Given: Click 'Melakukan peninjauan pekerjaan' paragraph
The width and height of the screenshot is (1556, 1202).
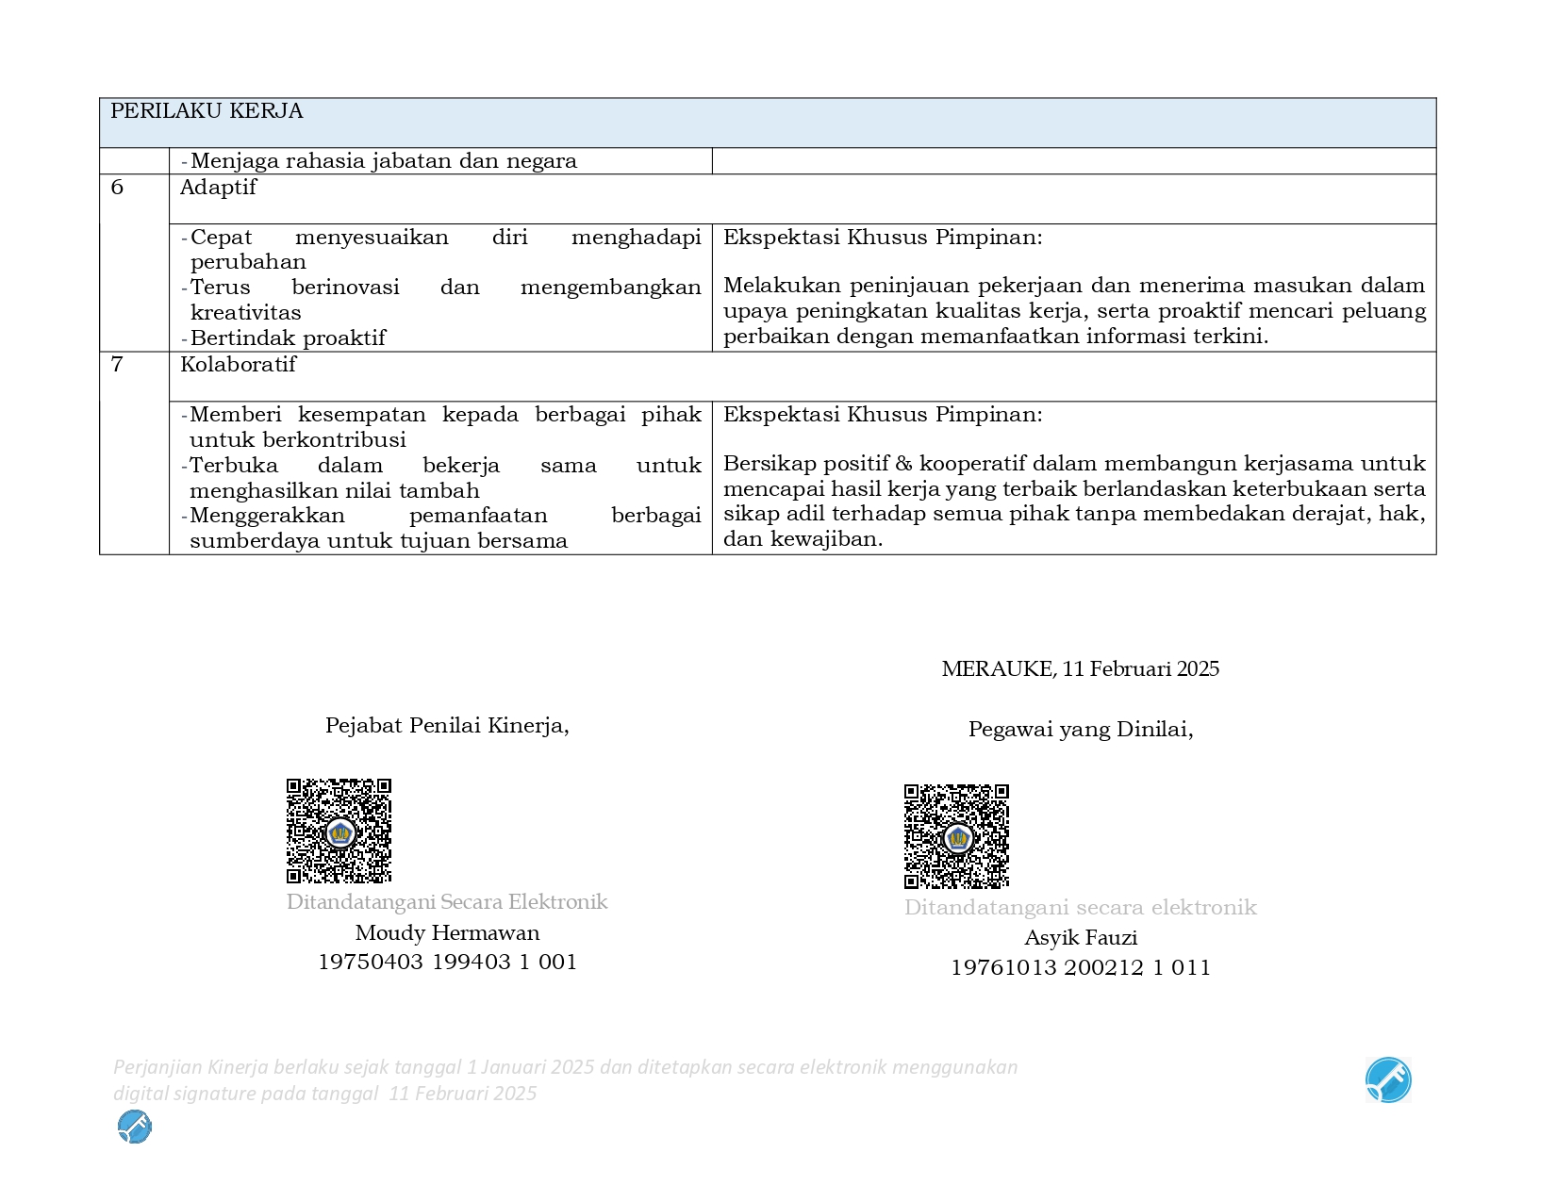Looking at the screenshot, I should [x=1074, y=310].
